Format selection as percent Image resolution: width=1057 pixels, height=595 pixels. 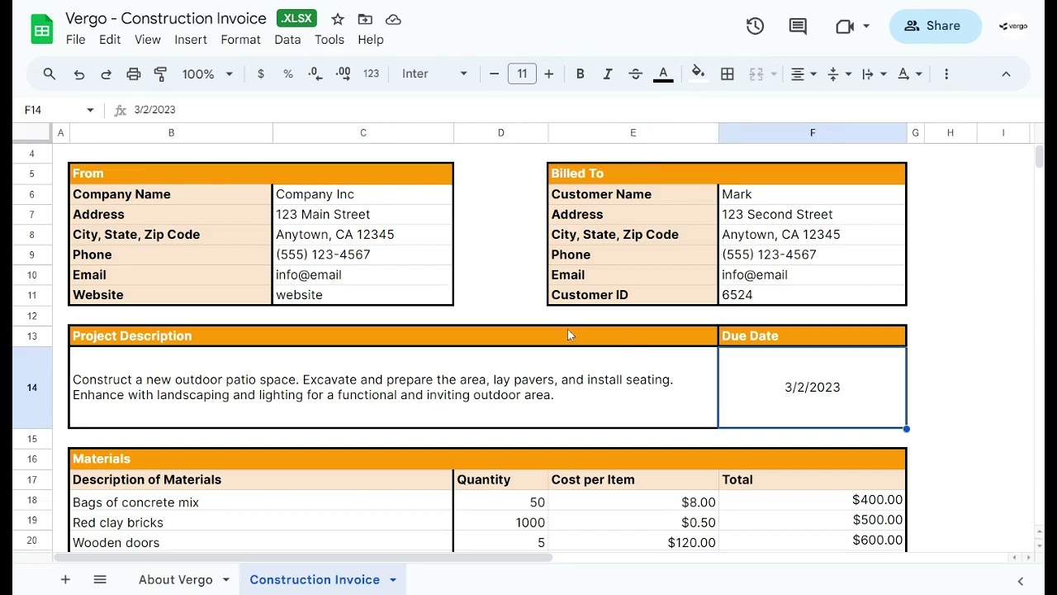(288, 74)
